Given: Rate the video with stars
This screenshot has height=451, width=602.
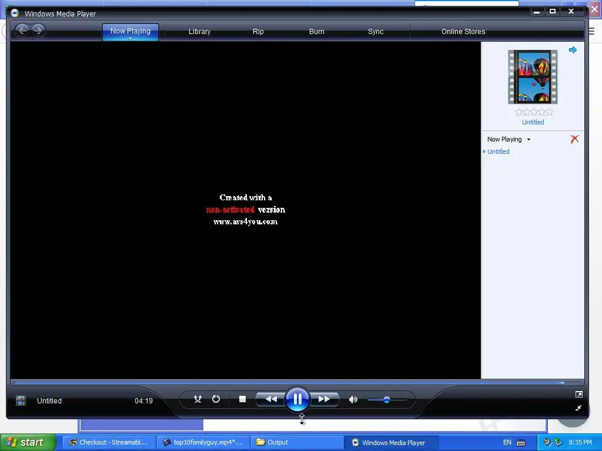Looking at the screenshot, I should 534,112.
